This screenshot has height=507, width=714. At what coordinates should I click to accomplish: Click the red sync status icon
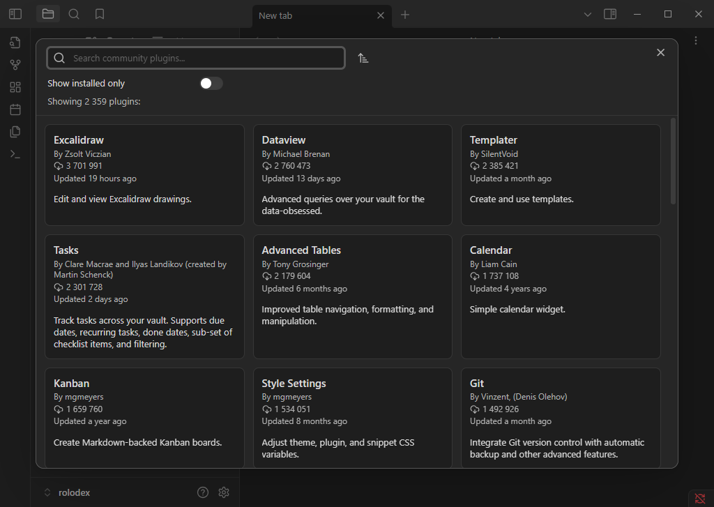[x=700, y=499]
